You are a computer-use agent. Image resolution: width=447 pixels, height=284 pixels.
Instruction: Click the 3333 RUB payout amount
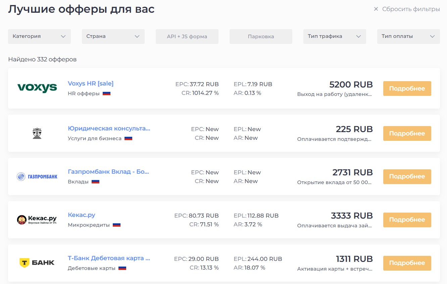352,216
